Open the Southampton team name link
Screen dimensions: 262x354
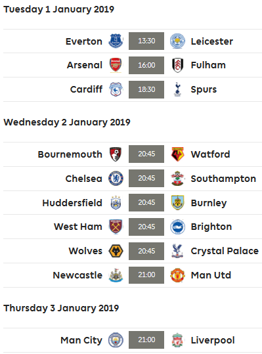pos(223,179)
